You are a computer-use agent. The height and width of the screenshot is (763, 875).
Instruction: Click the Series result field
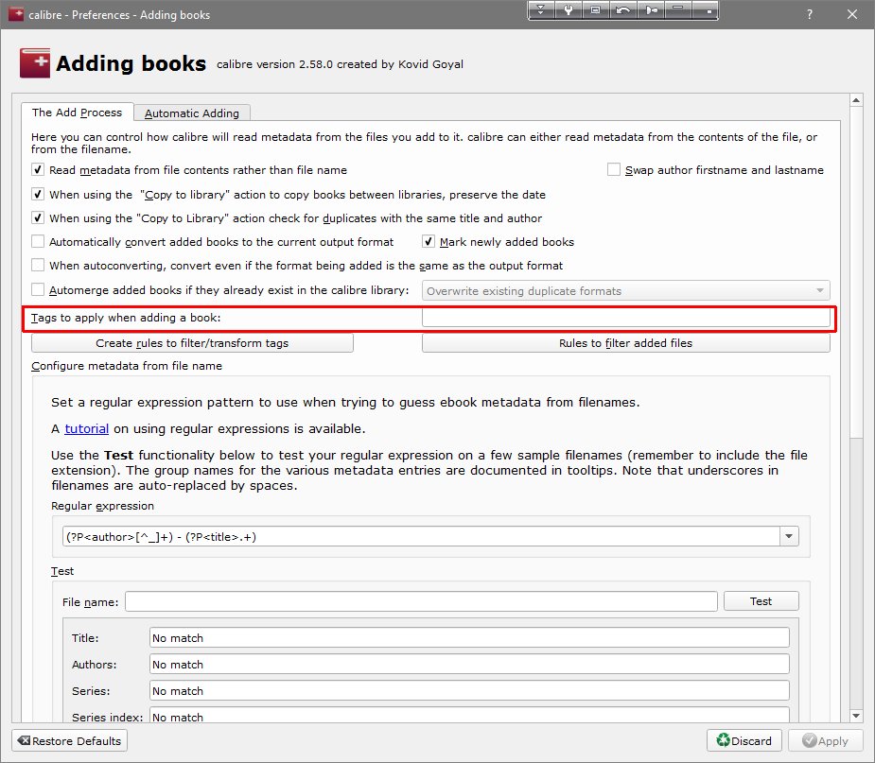[469, 690]
